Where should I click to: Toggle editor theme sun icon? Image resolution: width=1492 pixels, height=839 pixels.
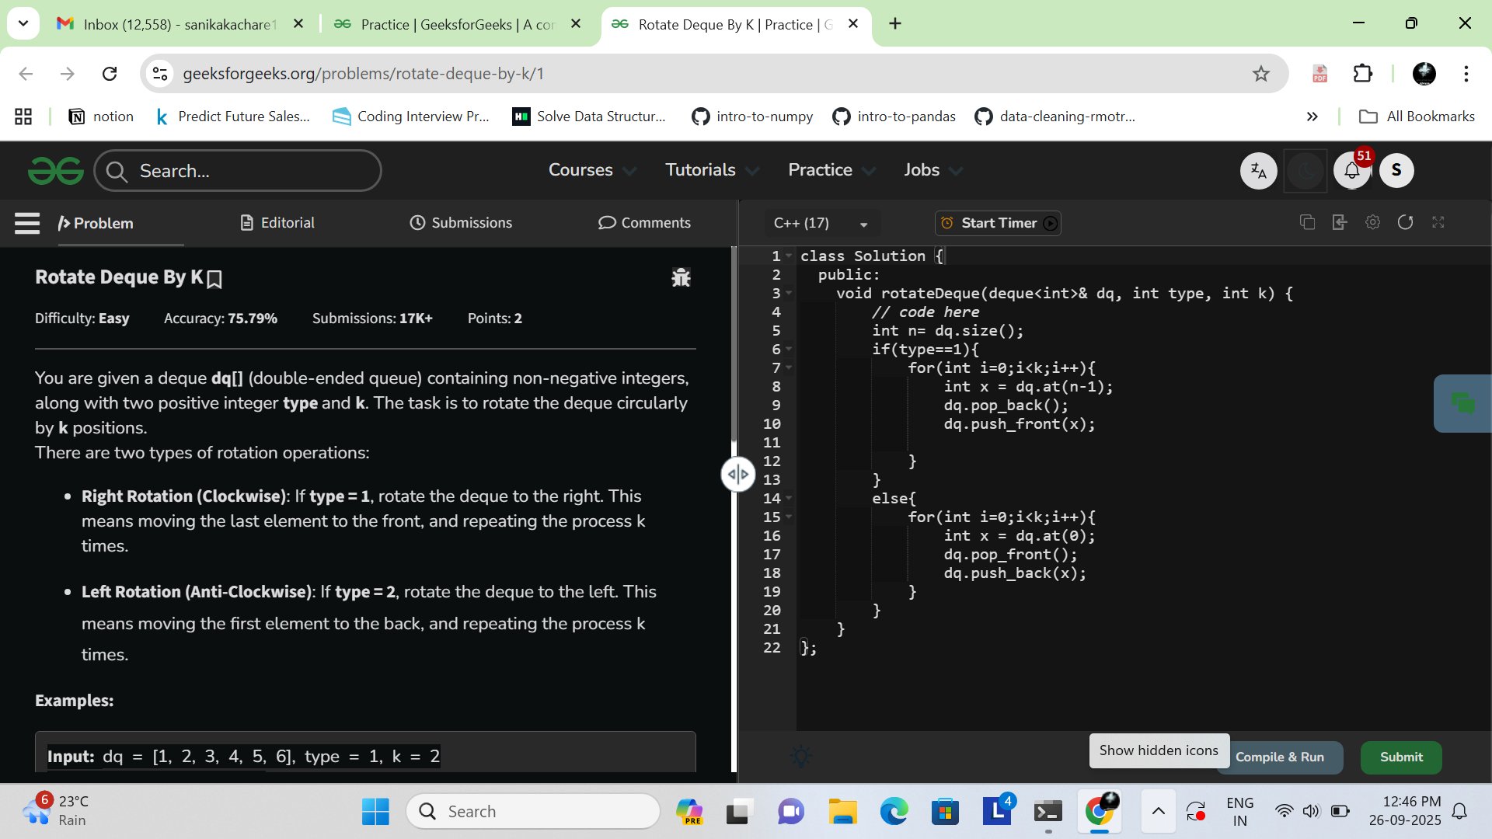(801, 756)
